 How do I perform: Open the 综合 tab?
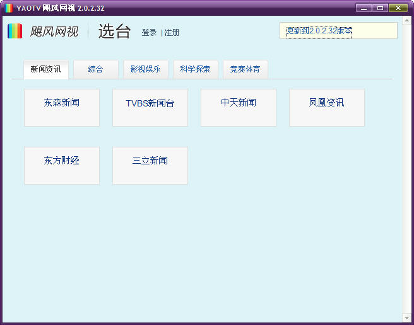click(95, 69)
